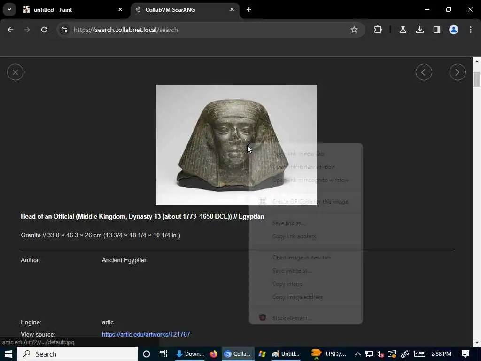Go to the previous image result

[424, 72]
